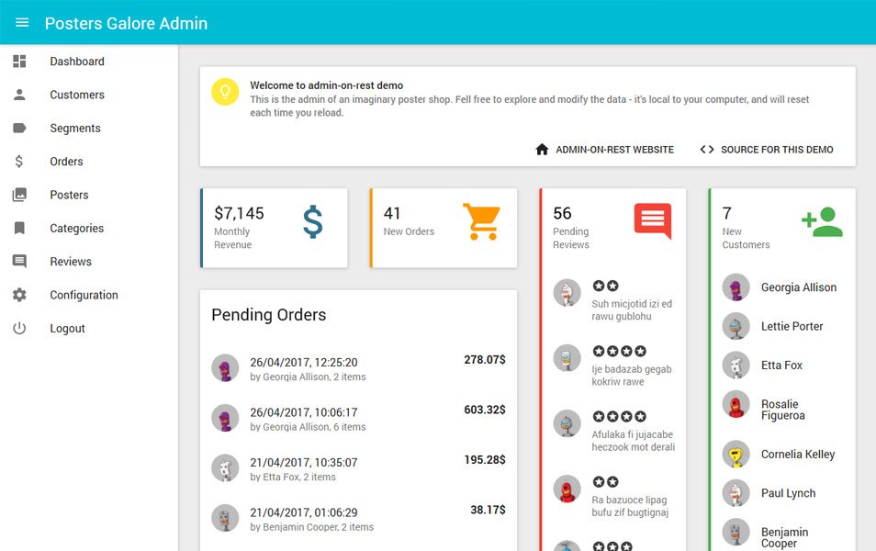Click the Segments label tag icon

(x=19, y=128)
